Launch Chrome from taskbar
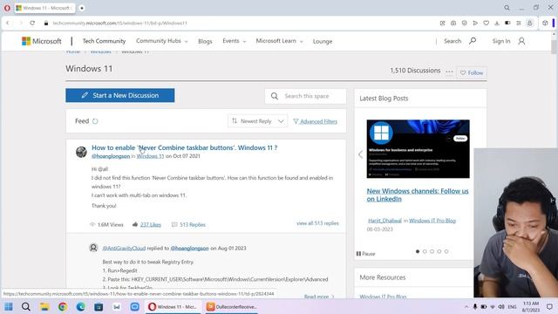Viewport: 558px width, 314px height. pyautogui.click(x=63, y=306)
